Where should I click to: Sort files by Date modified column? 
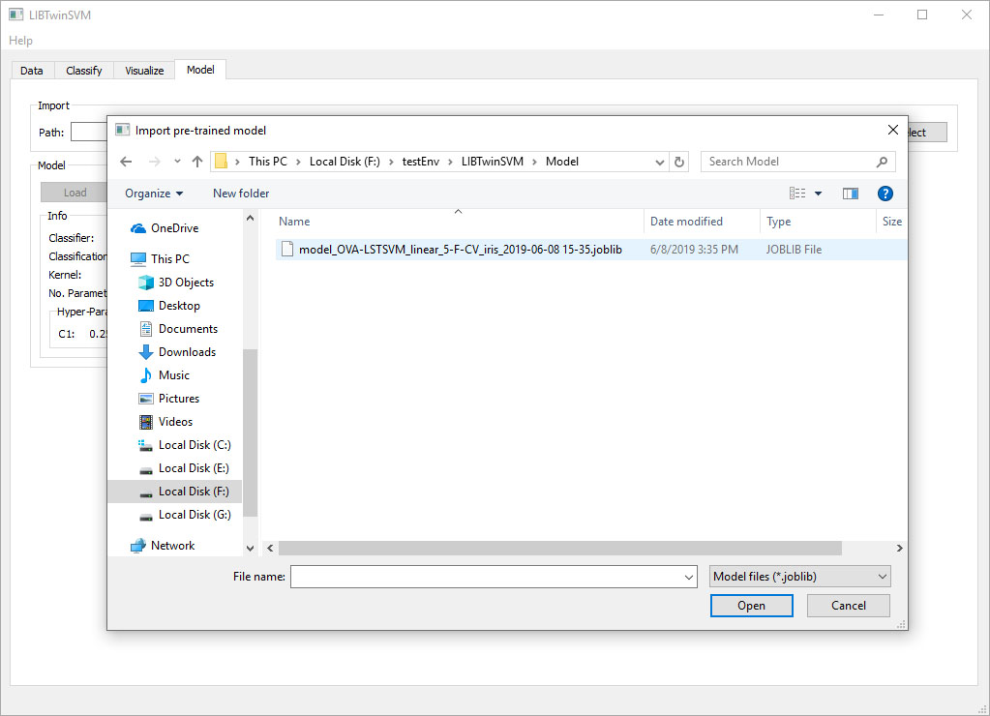(x=686, y=222)
